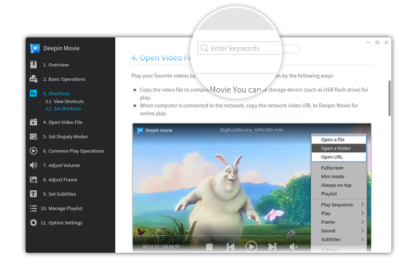
Task: Click the Enter keywords search field
Action: pos(249,48)
